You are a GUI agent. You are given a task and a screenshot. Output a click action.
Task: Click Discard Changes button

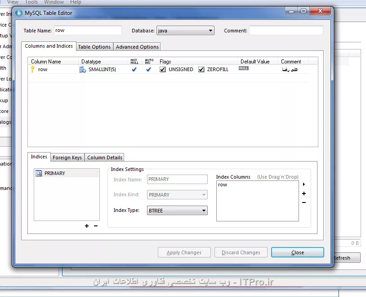coord(241,252)
